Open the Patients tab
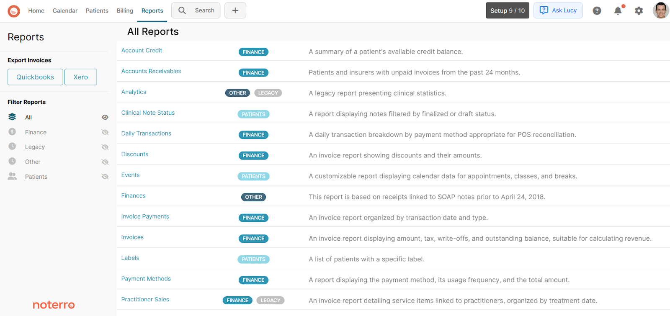 97,11
